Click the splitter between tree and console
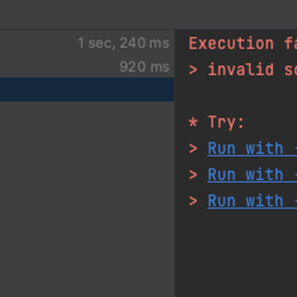Image resolution: width=297 pixels, height=297 pixels. point(174,163)
